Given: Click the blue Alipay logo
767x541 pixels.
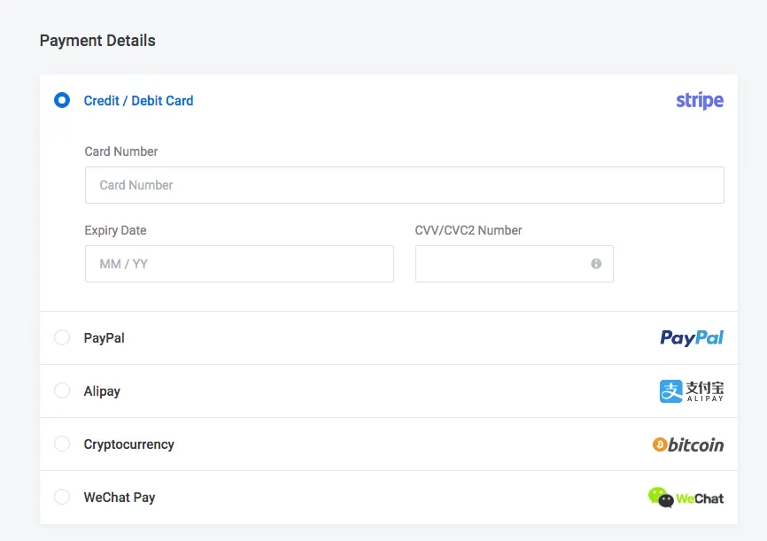Looking at the screenshot, I should 691,390.
